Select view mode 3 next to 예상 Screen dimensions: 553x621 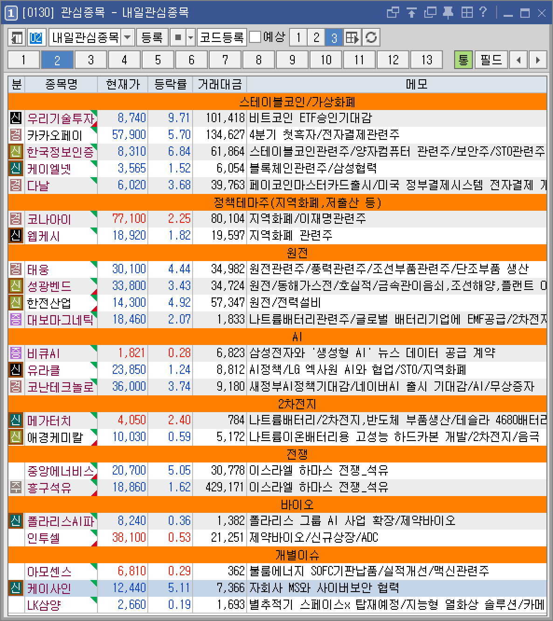(x=334, y=37)
